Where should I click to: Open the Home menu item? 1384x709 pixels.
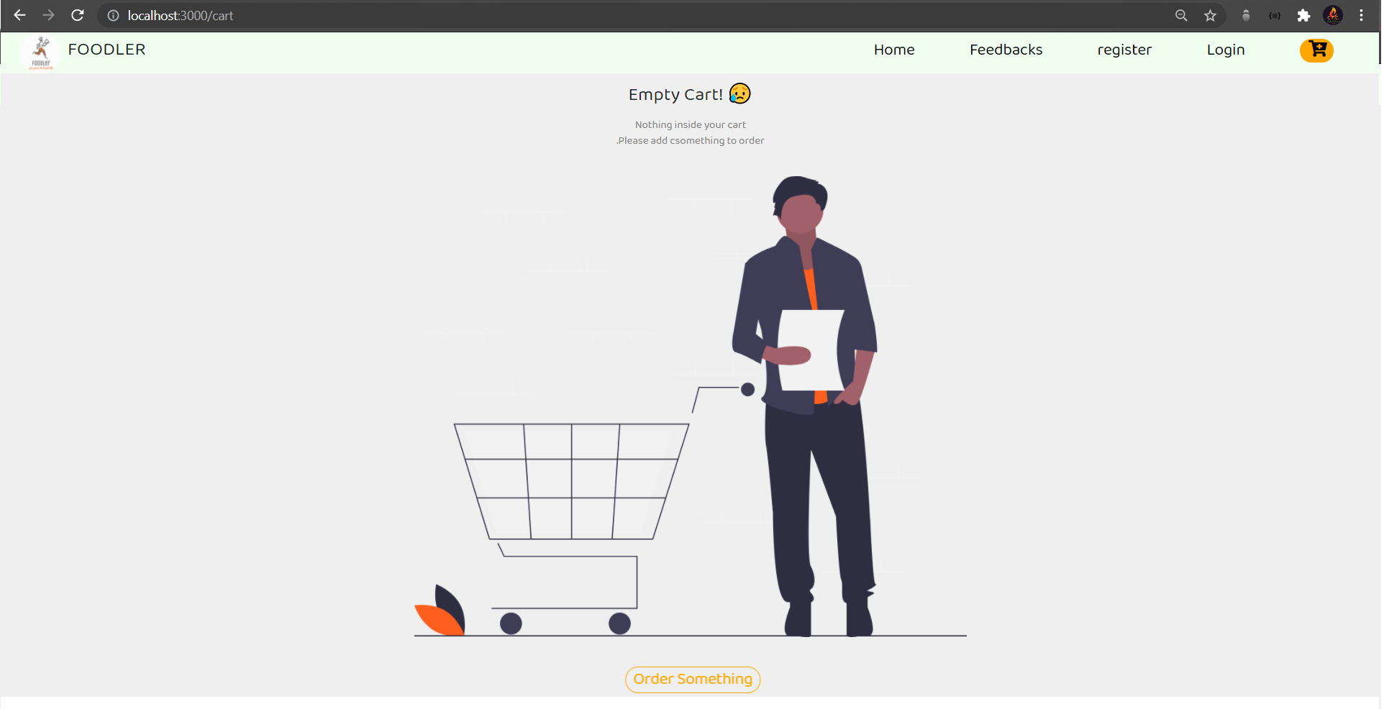tap(893, 50)
